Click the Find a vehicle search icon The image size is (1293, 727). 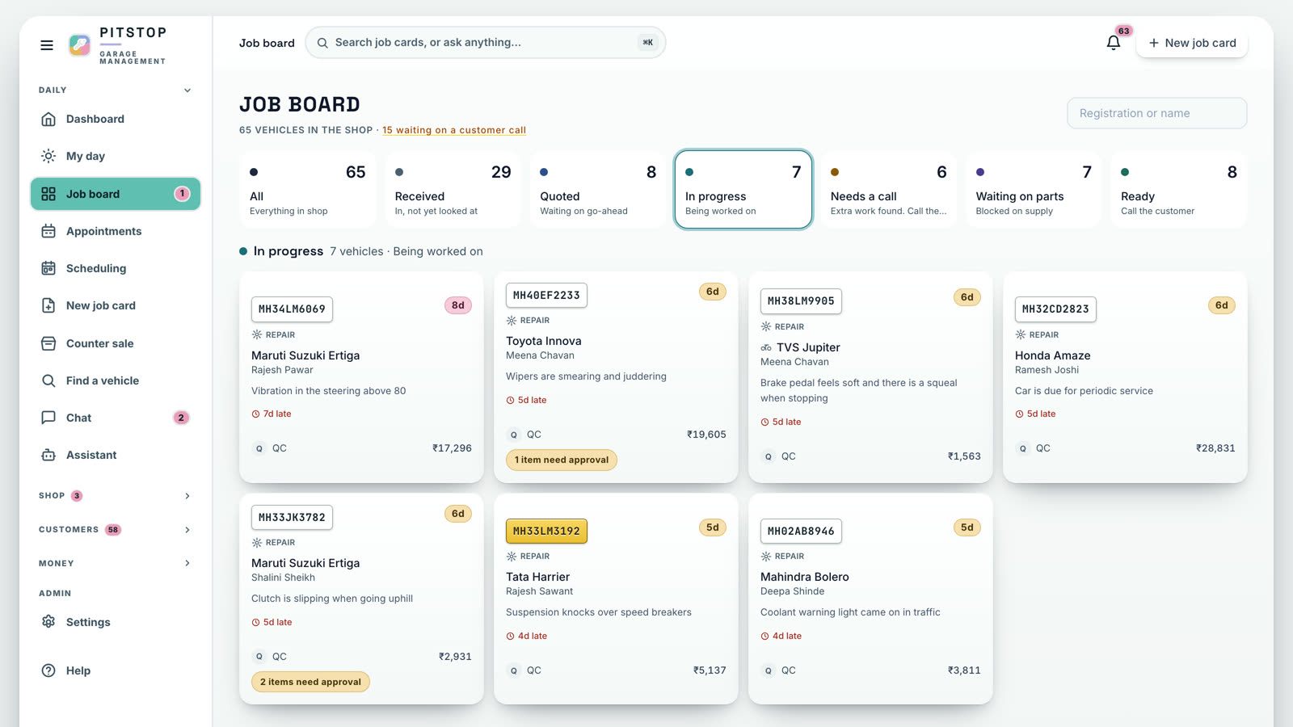pos(48,380)
